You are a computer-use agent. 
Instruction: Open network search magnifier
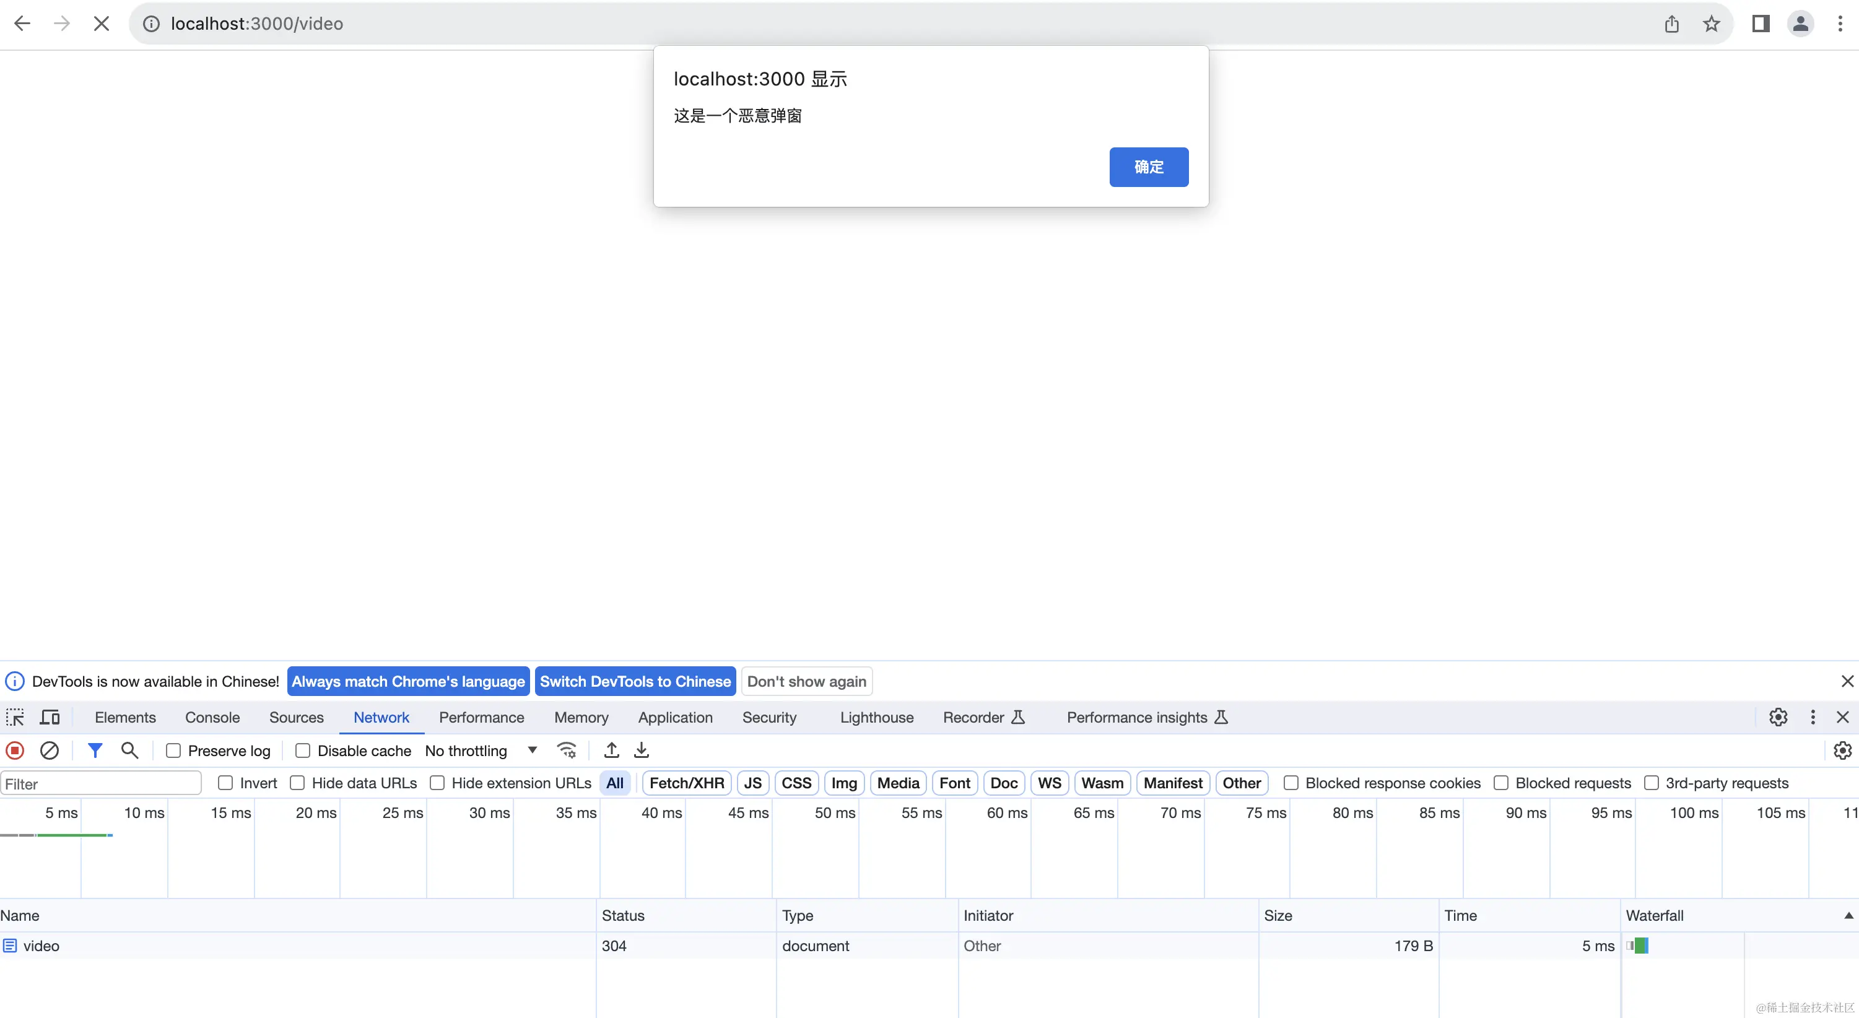click(130, 750)
